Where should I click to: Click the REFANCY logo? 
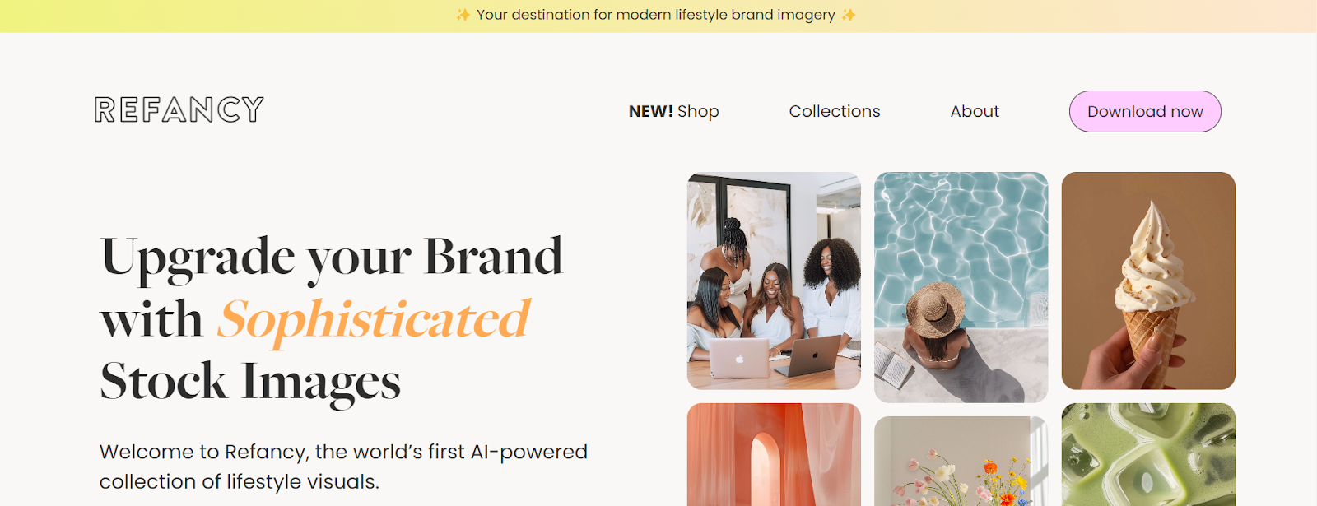click(x=179, y=109)
